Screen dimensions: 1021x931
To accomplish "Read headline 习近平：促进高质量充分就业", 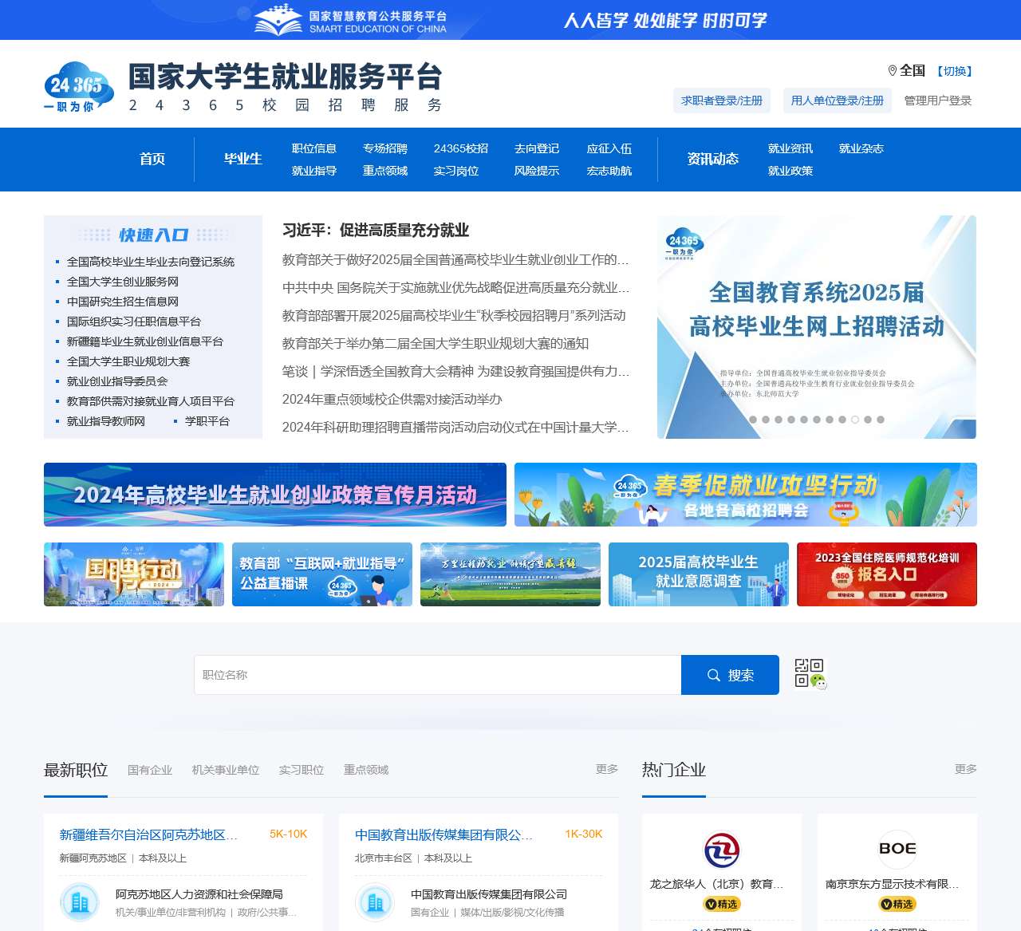I will (376, 231).
